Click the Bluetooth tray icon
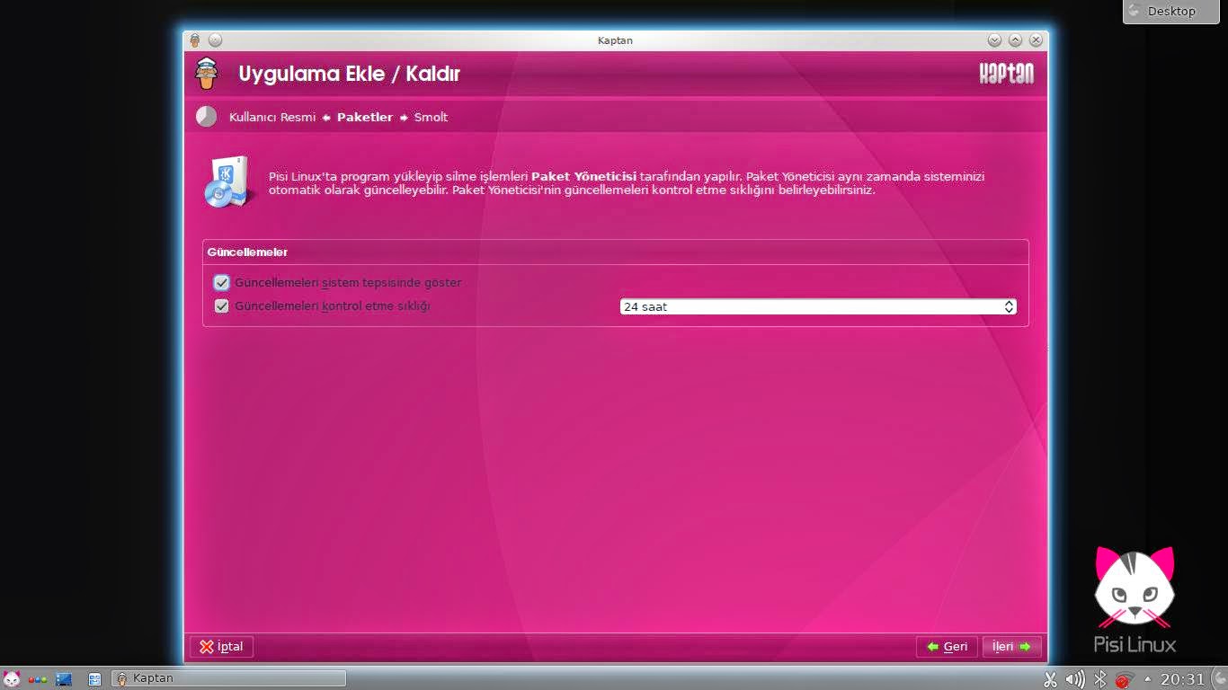The height and width of the screenshot is (690, 1228). (x=1099, y=679)
